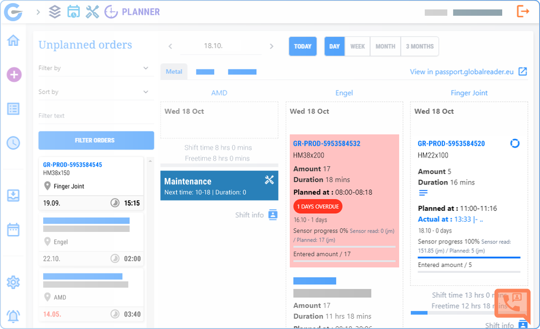This screenshot has height=329, width=540.
Task: Log out using the orange exit icon
Action: click(x=523, y=11)
